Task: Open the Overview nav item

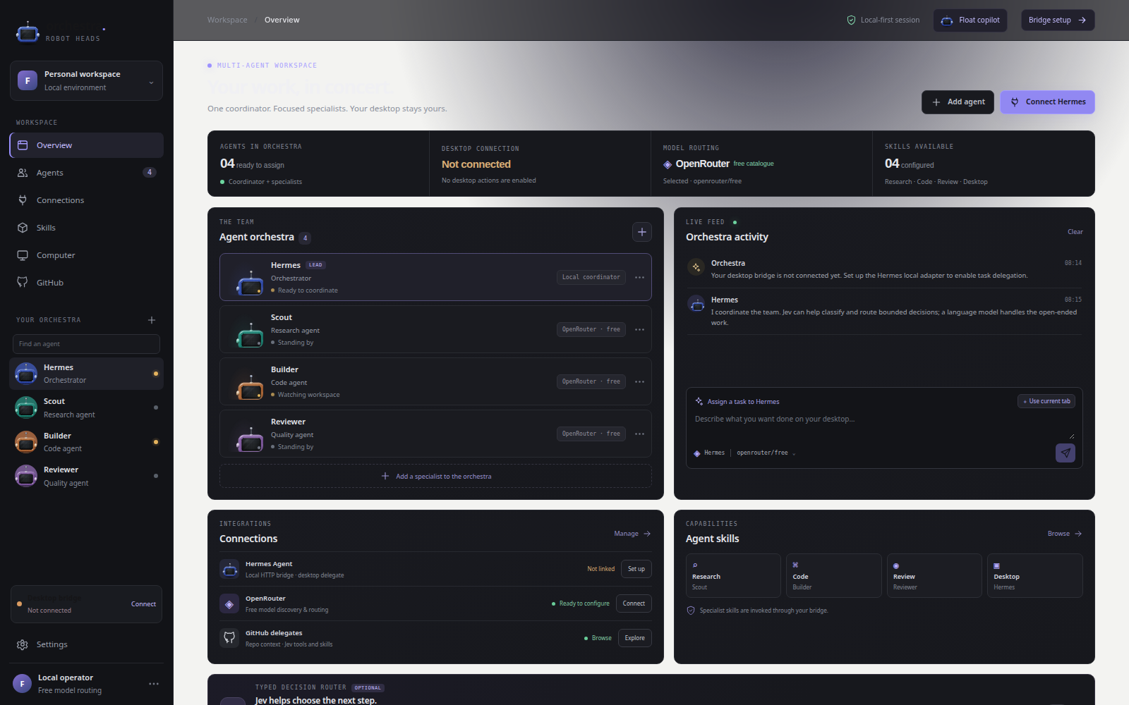Action: pyautogui.click(x=86, y=145)
